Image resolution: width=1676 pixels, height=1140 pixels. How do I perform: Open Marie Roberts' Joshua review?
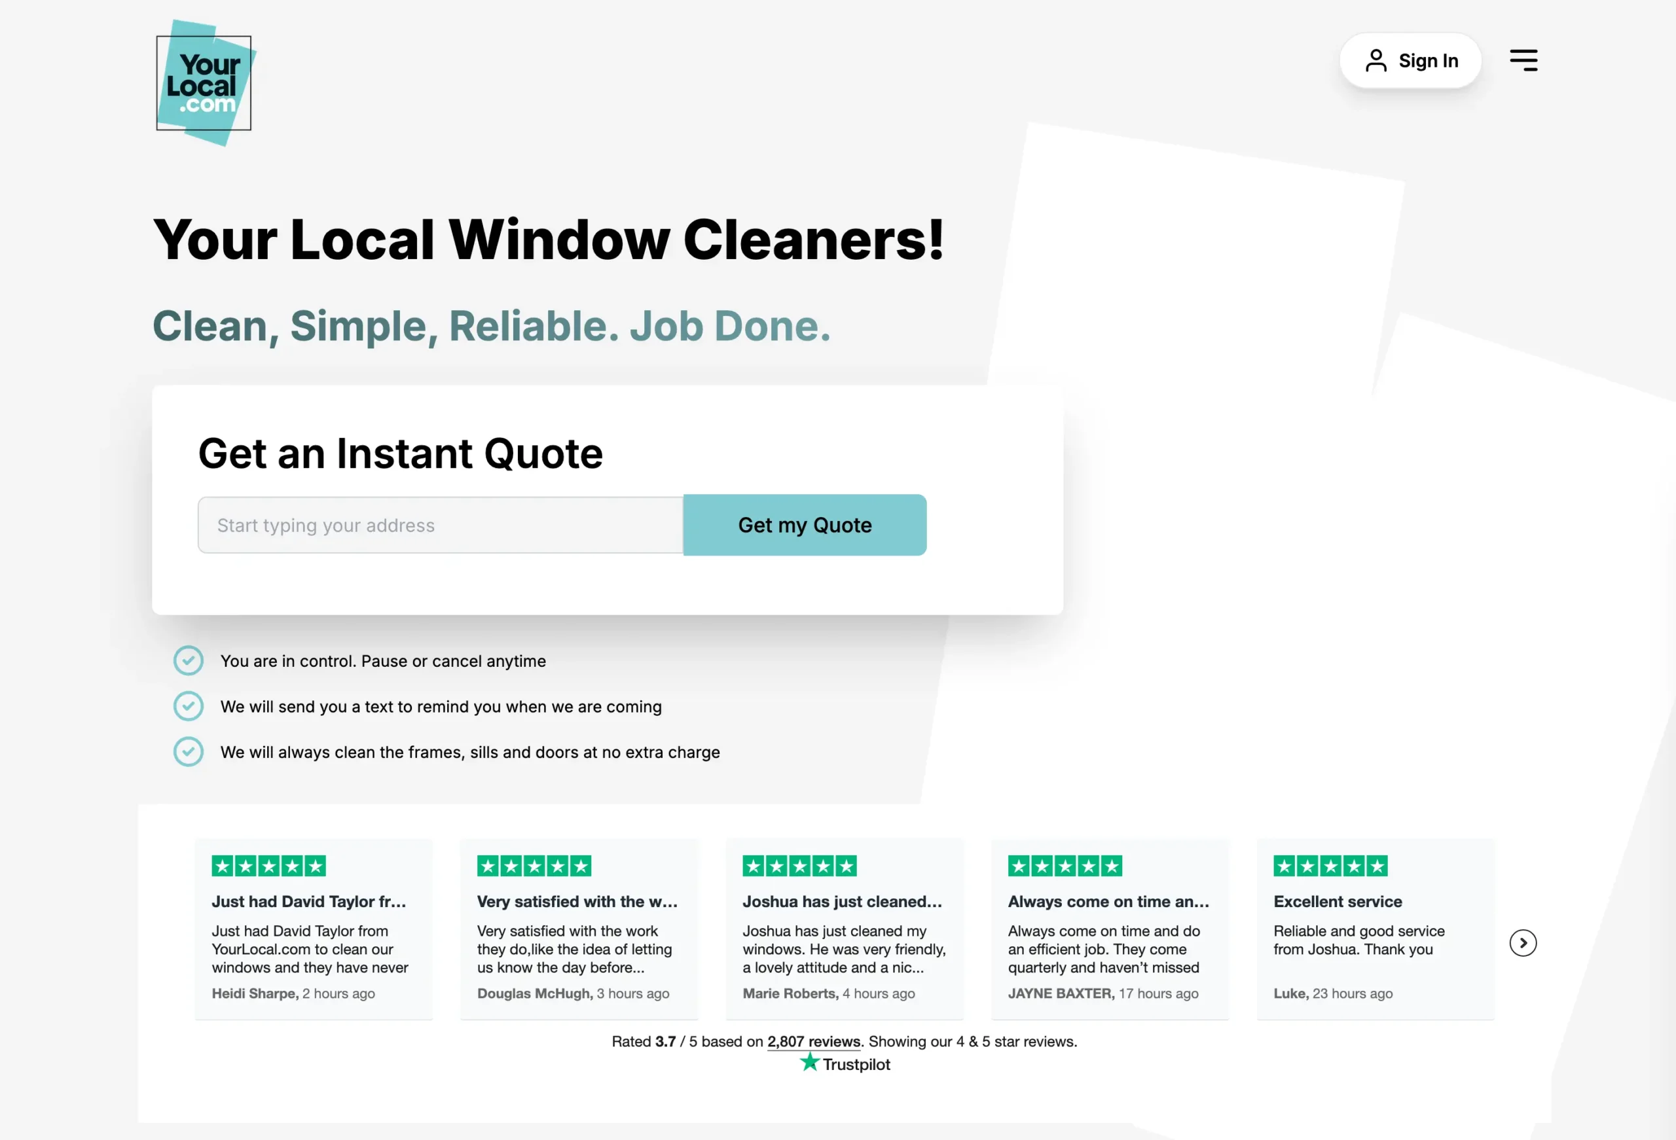pyautogui.click(x=842, y=901)
